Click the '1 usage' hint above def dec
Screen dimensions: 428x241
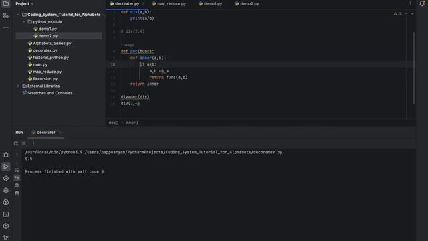point(127,45)
